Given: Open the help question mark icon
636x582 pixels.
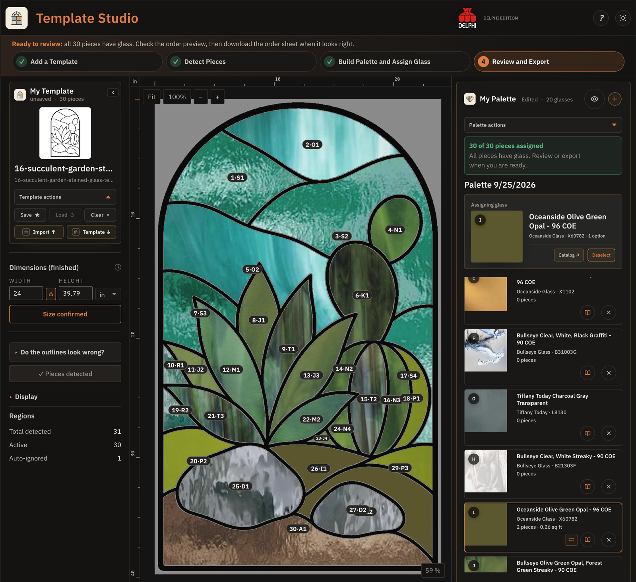Looking at the screenshot, I should tap(601, 18).
